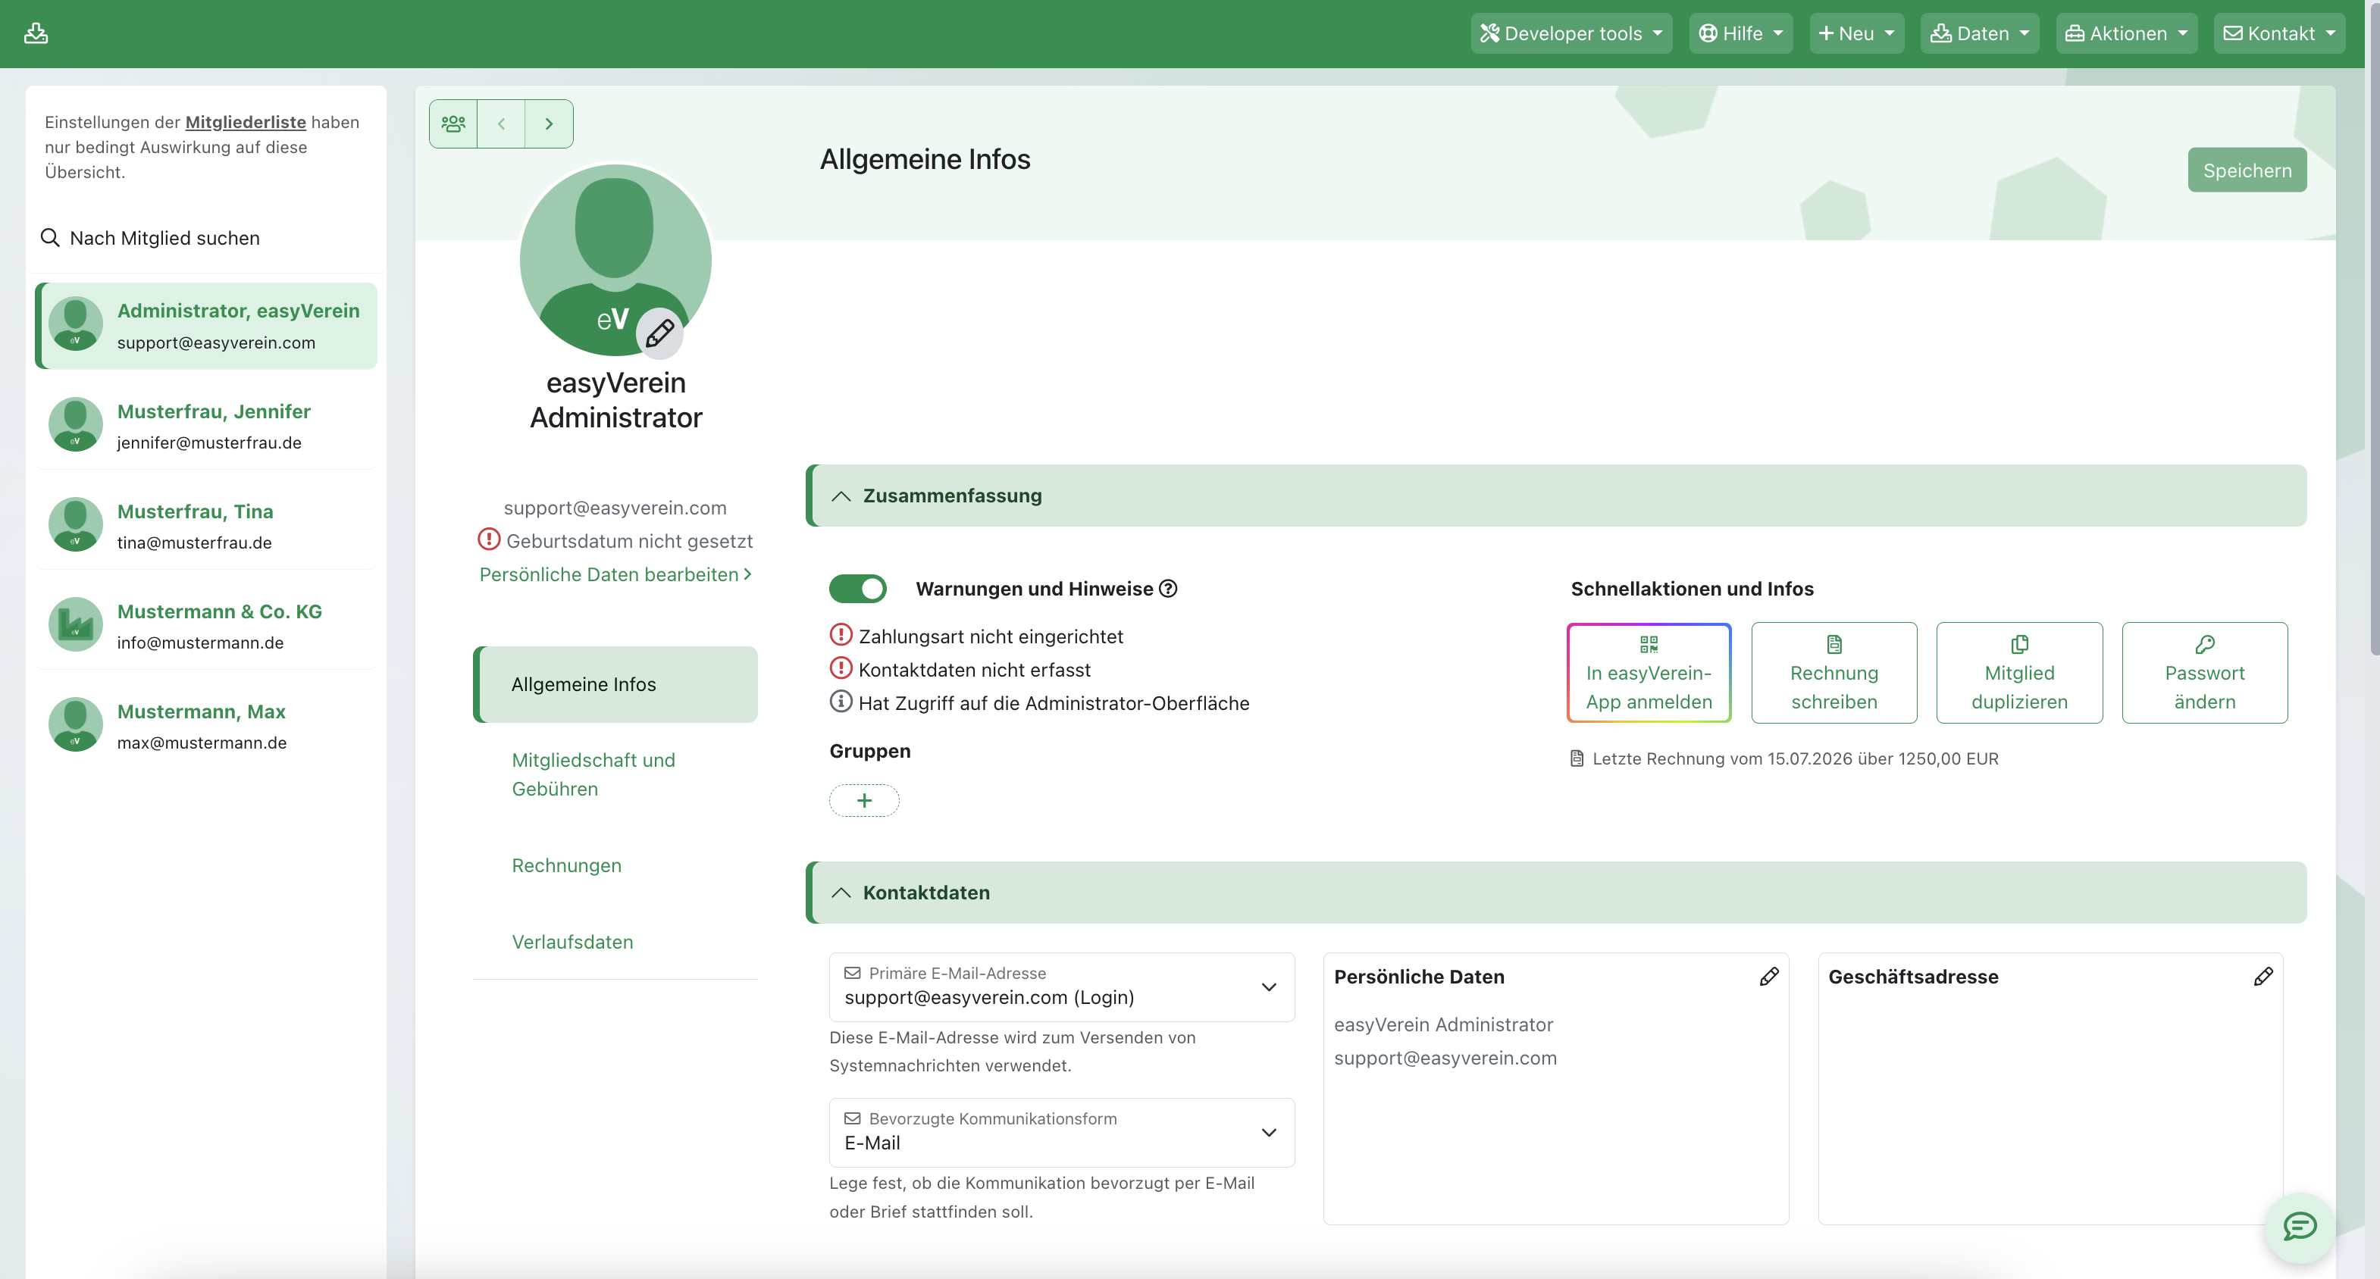Select the Allgemeine Infos tab
The image size is (2380, 1279).
(615, 684)
